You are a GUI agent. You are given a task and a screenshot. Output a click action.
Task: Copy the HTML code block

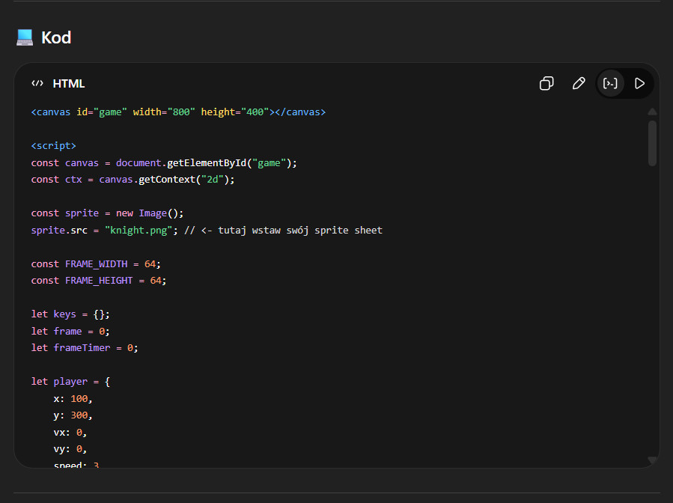click(x=546, y=83)
